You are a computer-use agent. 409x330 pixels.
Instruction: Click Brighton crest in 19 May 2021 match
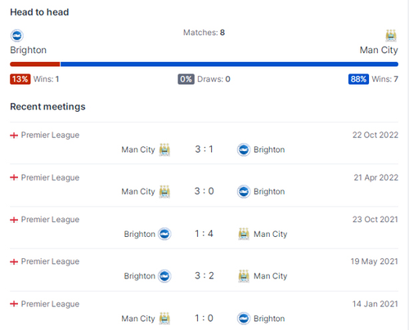point(164,276)
